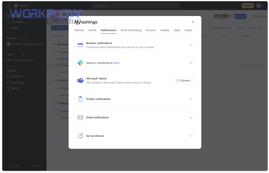This screenshot has width=269, height=173.
Task: Expand the Browser notifications section
Action: (191, 45)
